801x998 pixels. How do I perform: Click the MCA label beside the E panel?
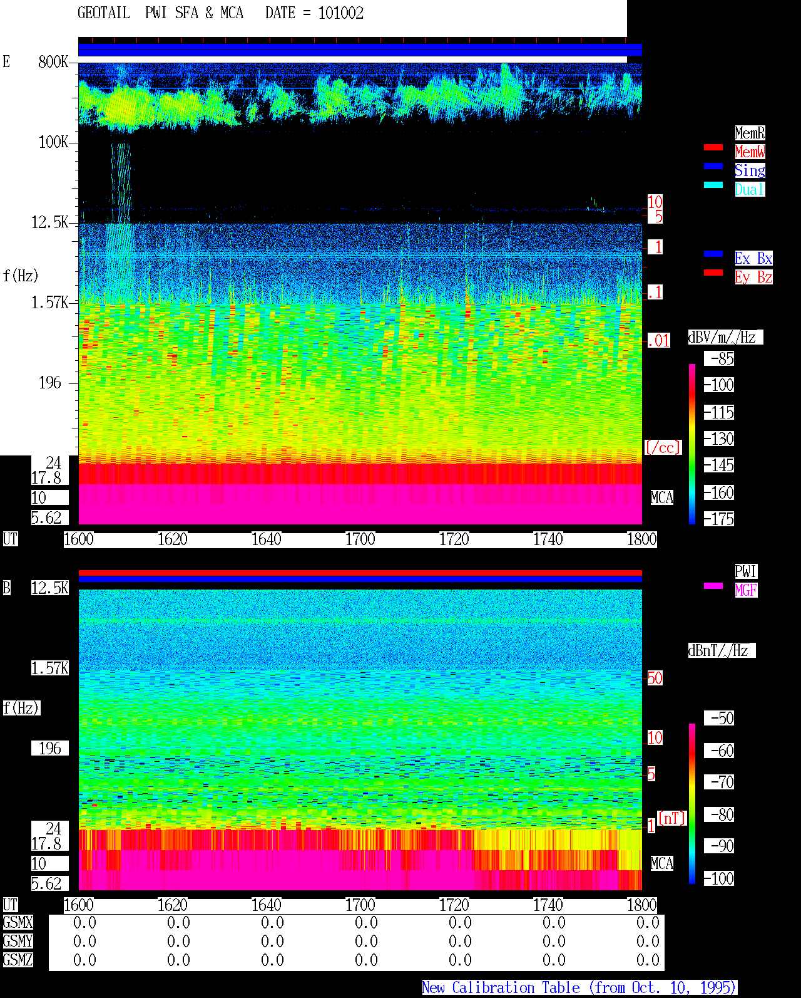tap(662, 498)
